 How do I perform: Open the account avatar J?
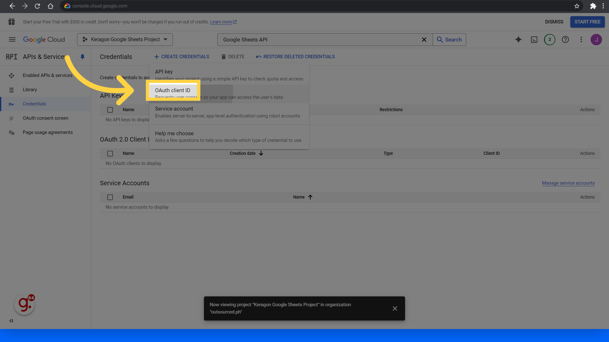click(x=596, y=40)
